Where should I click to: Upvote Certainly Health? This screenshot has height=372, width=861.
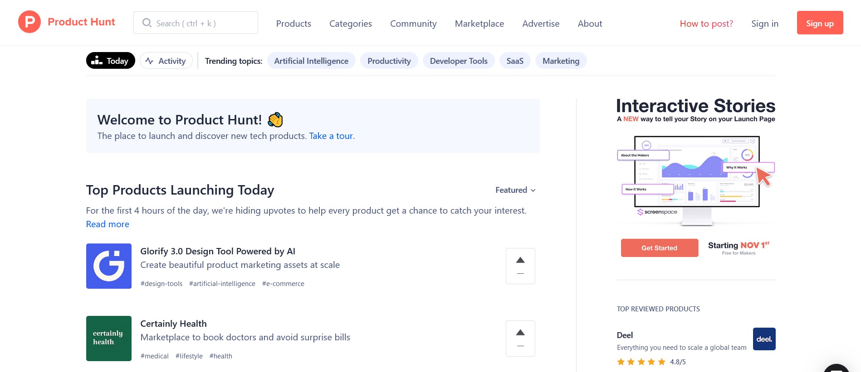(520, 333)
